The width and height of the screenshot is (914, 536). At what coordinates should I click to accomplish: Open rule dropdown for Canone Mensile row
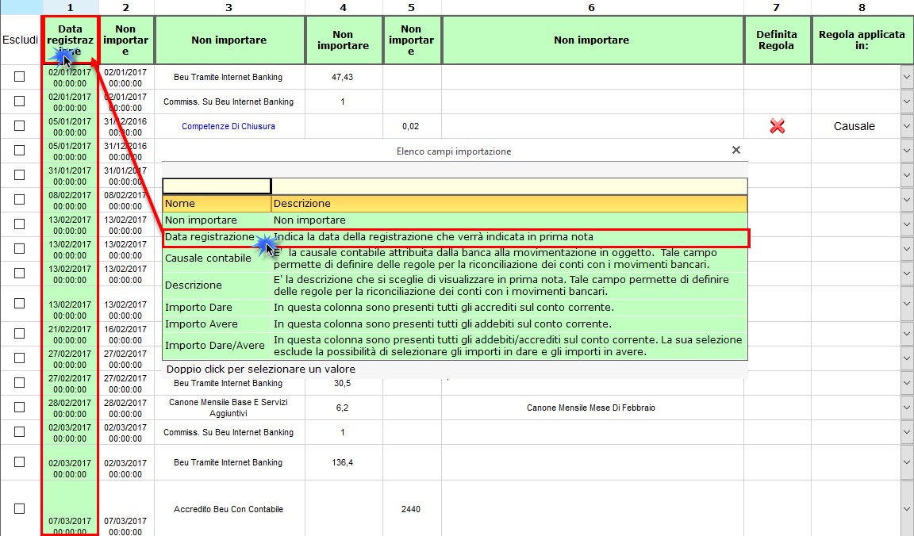click(907, 408)
